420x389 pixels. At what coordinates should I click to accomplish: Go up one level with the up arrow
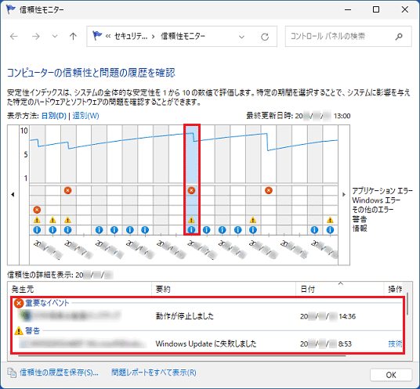coord(73,36)
